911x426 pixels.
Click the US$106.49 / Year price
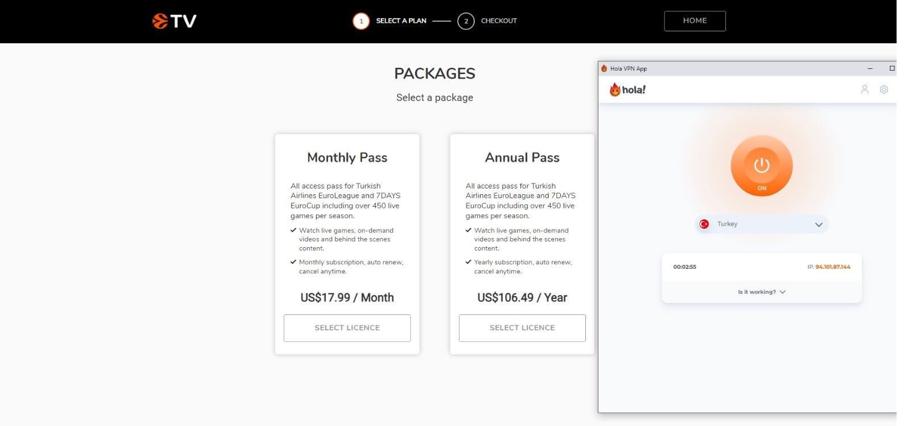[522, 298]
